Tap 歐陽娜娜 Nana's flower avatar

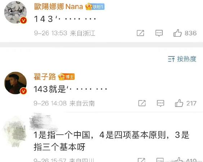click(x=15, y=12)
